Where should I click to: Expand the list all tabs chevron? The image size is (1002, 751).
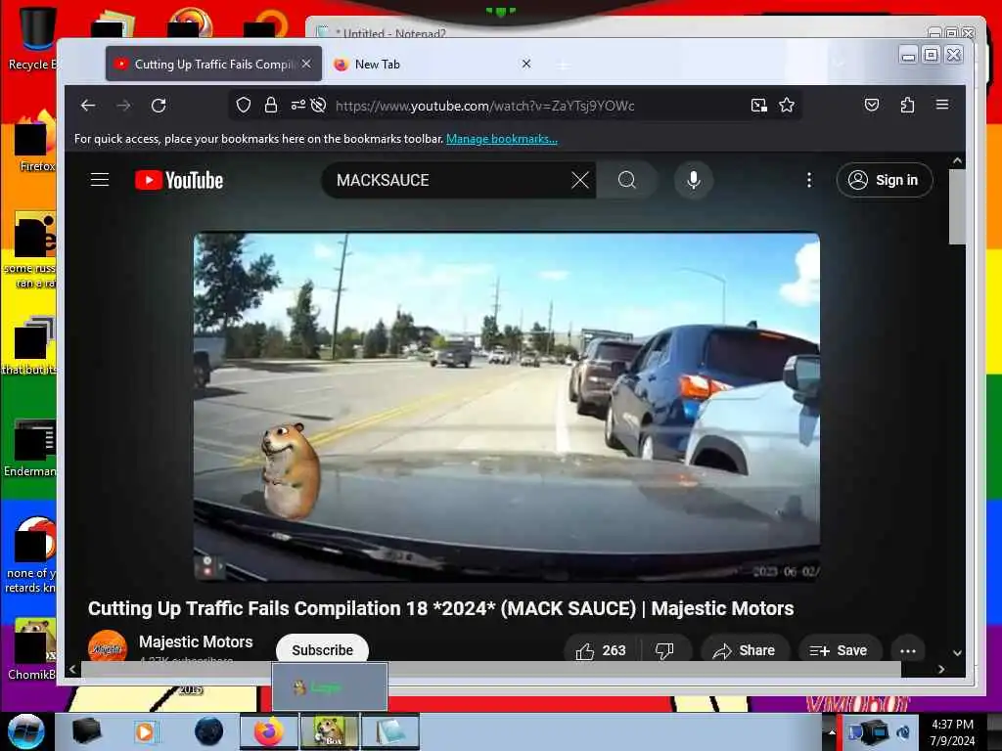839,64
